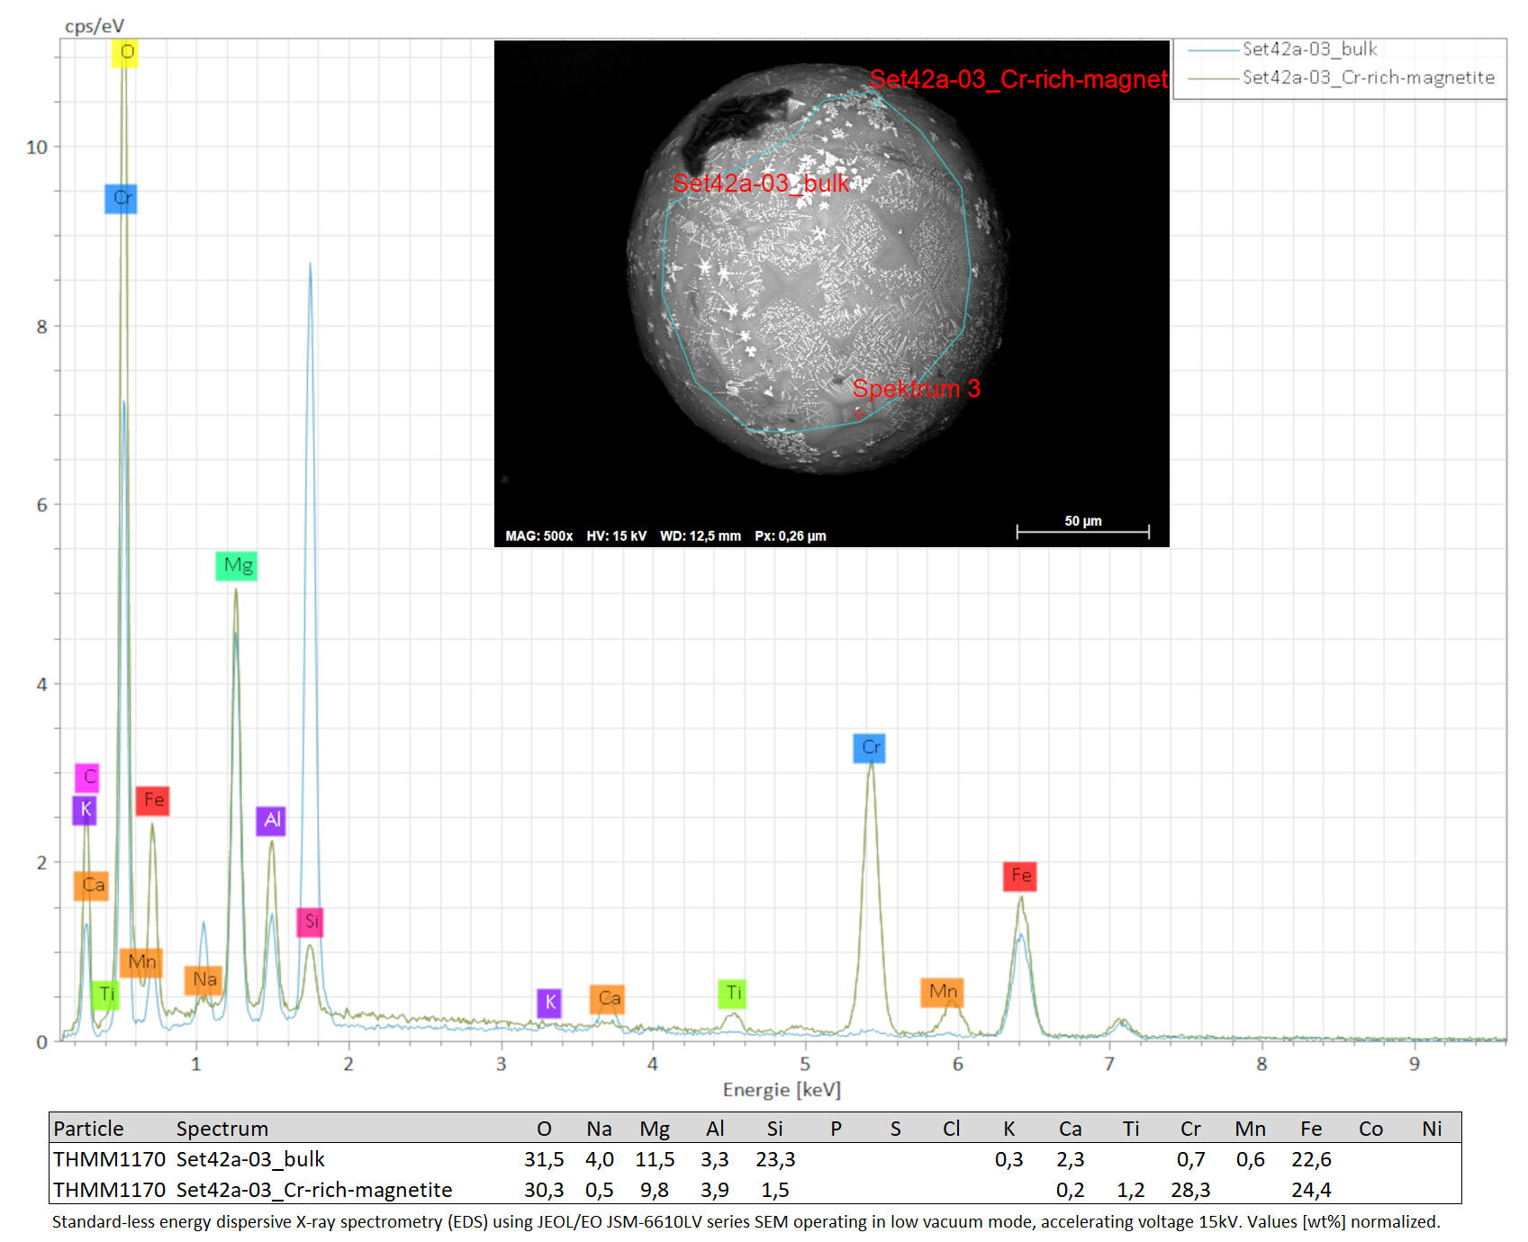Click the 50 µm scale bar in SEM image

pos(1083,527)
